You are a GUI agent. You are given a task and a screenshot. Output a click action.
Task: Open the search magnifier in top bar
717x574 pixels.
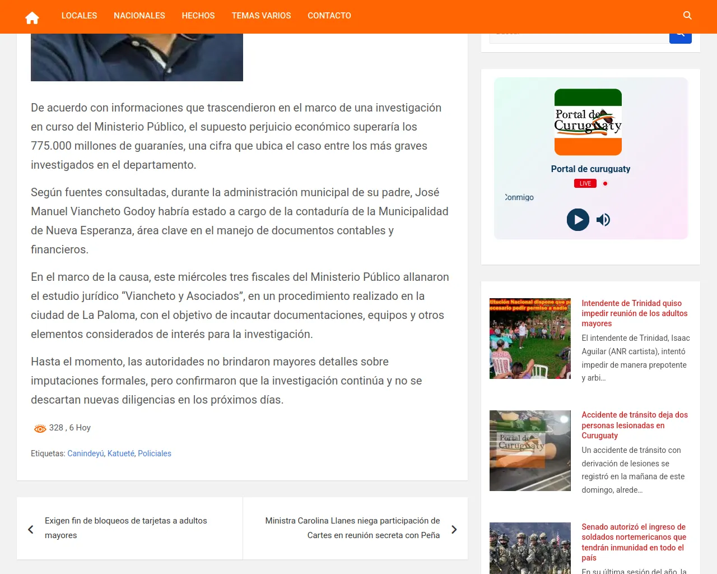coord(687,16)
